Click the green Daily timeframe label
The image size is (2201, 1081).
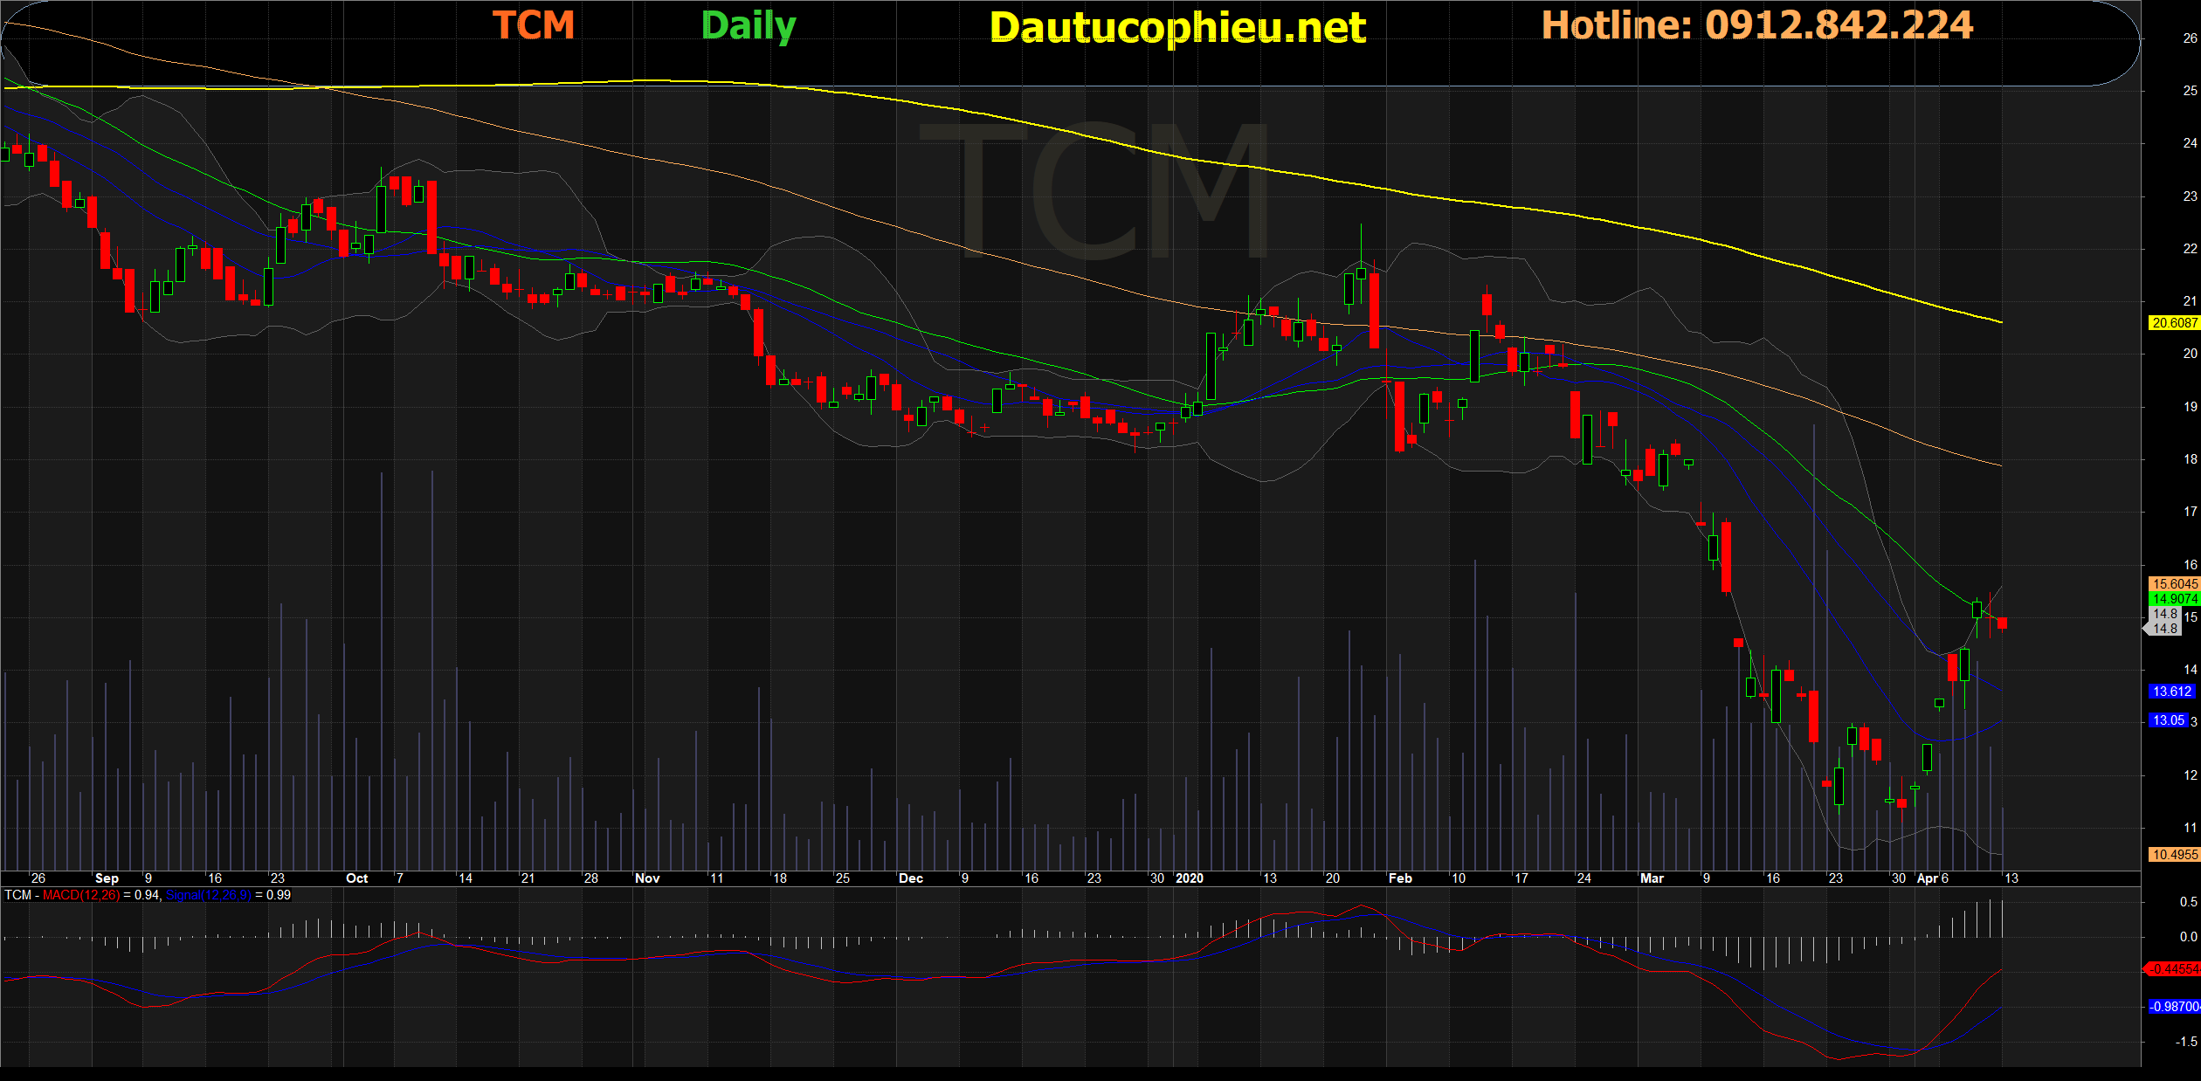749,26
